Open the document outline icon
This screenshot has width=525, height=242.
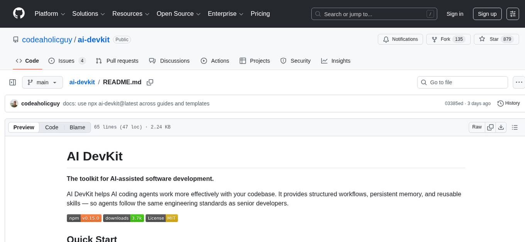point(514,127)
